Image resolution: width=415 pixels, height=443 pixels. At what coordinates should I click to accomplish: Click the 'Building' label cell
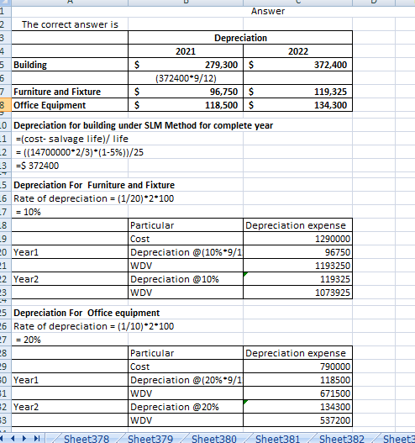coord(70,65)
